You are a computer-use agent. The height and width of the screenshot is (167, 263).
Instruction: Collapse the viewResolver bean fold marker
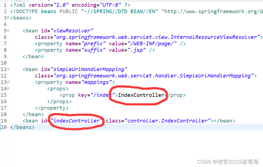click(8, 30)
